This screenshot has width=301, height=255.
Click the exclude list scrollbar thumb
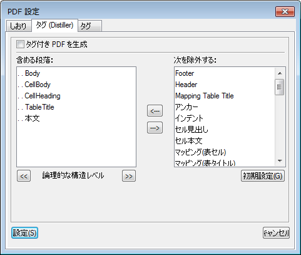tap(279, 87)
